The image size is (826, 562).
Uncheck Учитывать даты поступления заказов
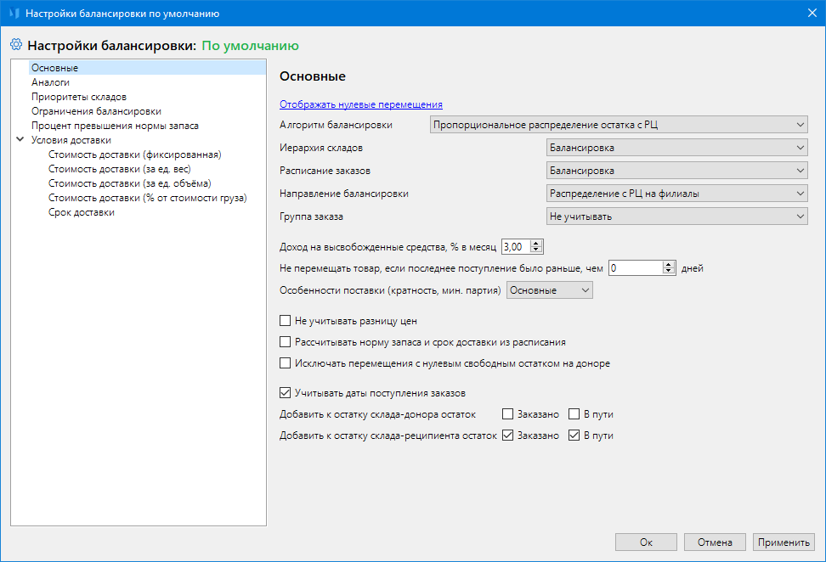coord(286,393)
